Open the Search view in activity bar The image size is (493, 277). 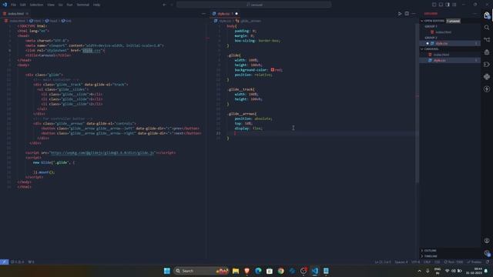(487, 28)
